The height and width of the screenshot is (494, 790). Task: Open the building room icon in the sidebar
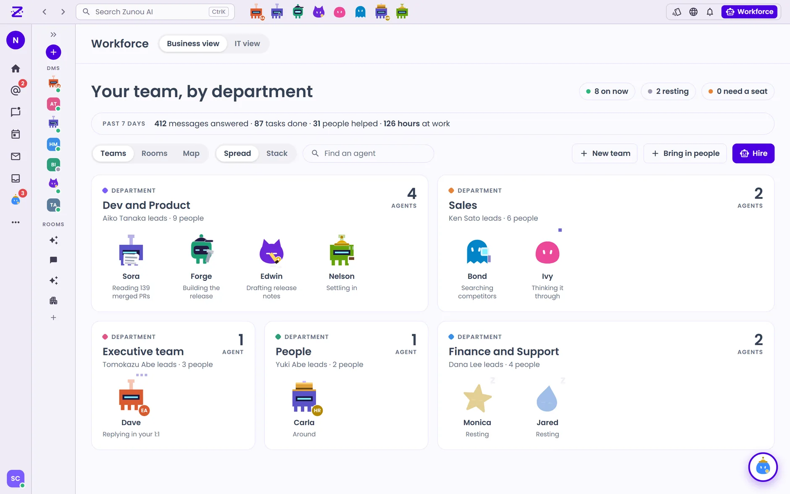point(53,301)
